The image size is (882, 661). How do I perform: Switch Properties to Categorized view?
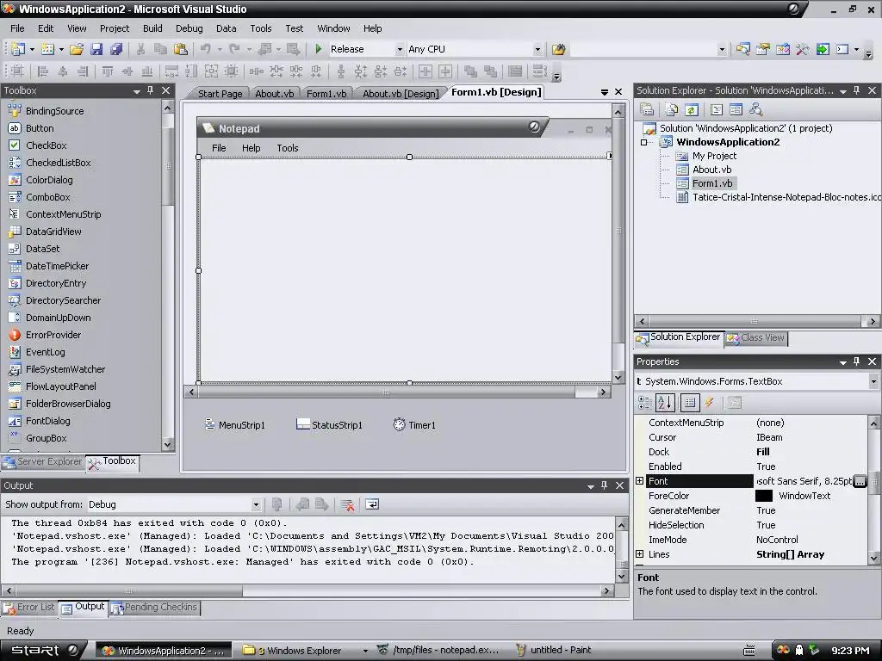644,403
